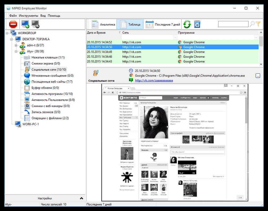Open the Последние 7 дней period selector
The height and width of the screenshot is (211, 268).
coord(163,24)
